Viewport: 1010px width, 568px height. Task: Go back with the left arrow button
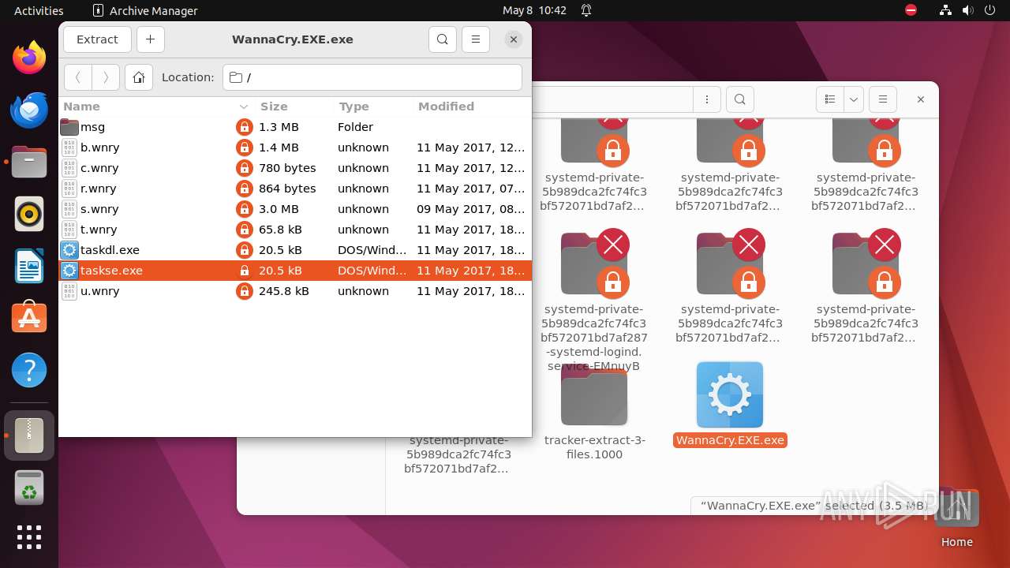pos(77,77)
